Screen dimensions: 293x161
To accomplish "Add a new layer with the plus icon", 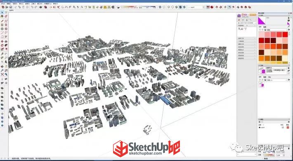I will 260,122.
